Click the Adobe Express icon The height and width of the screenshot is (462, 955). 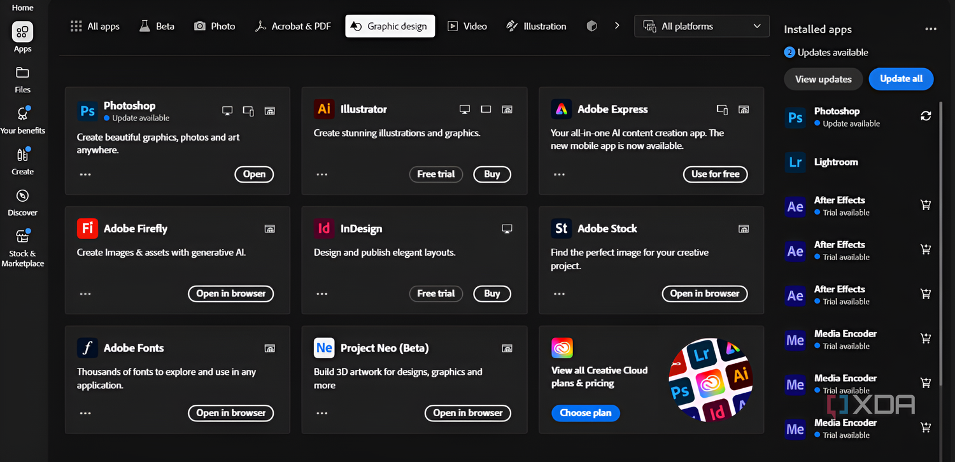pyautogui.click(x=561, y=109)
